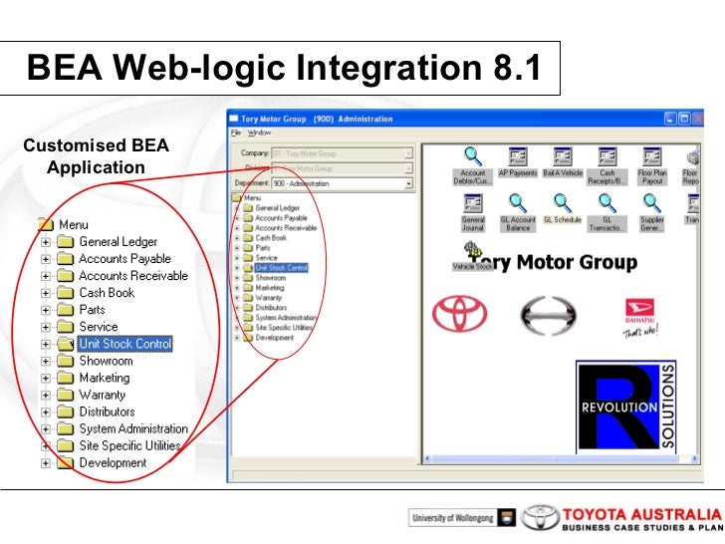Expand Service with its plus box, enlarged menu

[x=46, y=327]
